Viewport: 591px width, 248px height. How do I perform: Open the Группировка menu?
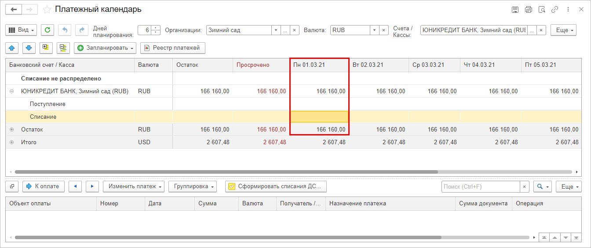click(193, 186)
